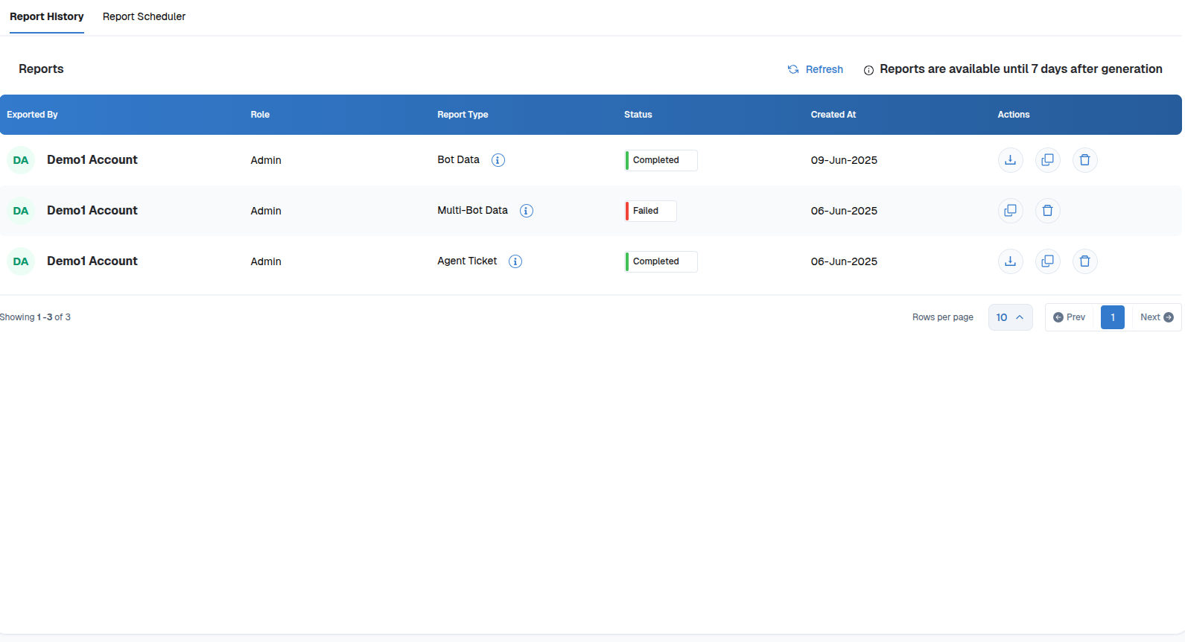Delete the Bot Data report
Screen dimensions: 1185x642
tap(1084, 160)
